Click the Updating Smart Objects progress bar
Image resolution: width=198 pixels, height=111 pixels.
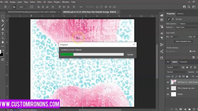tap(92, 54)
